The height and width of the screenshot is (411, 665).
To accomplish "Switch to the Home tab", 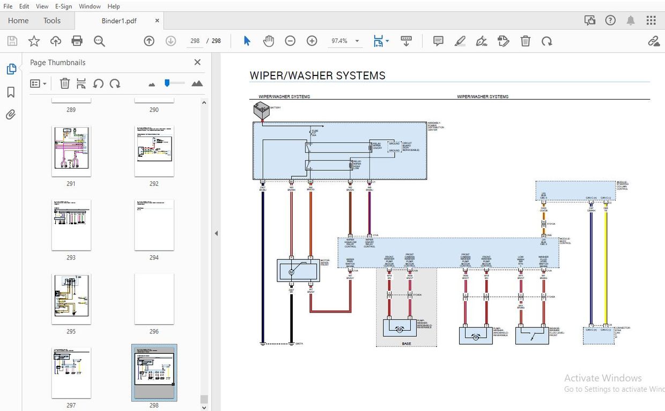I will 18,21.
